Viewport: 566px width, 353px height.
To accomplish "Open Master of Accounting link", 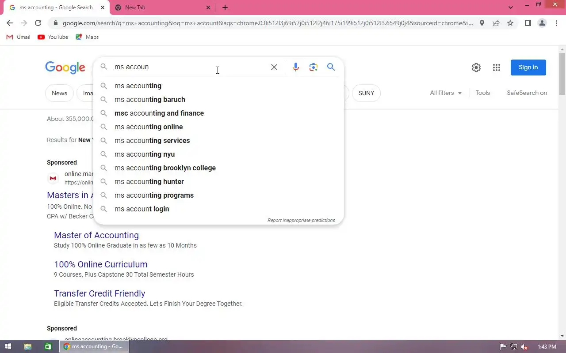I will point(96,235).
